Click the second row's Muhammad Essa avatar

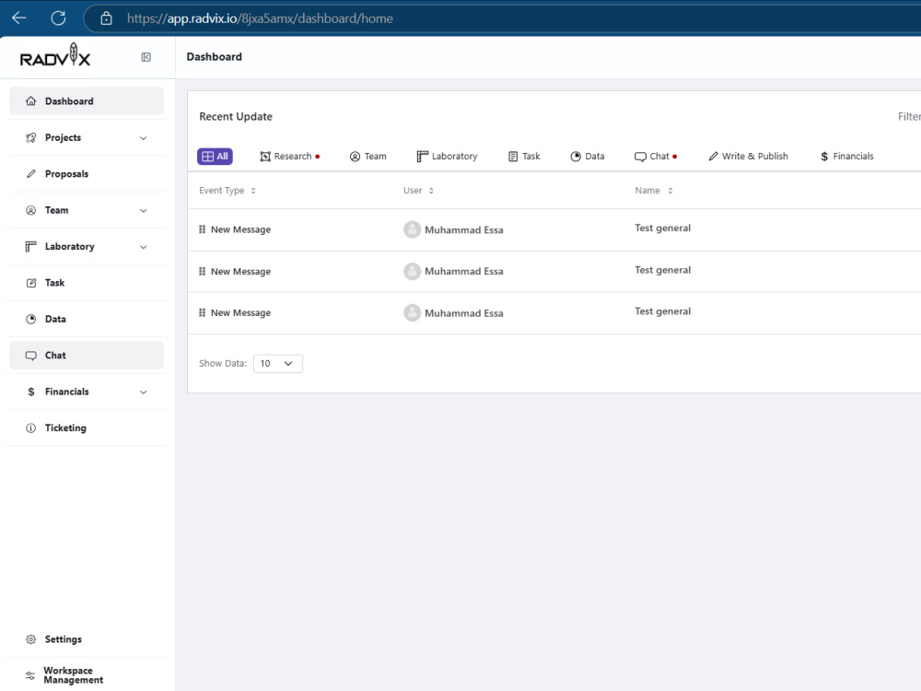tap(413, 271)
